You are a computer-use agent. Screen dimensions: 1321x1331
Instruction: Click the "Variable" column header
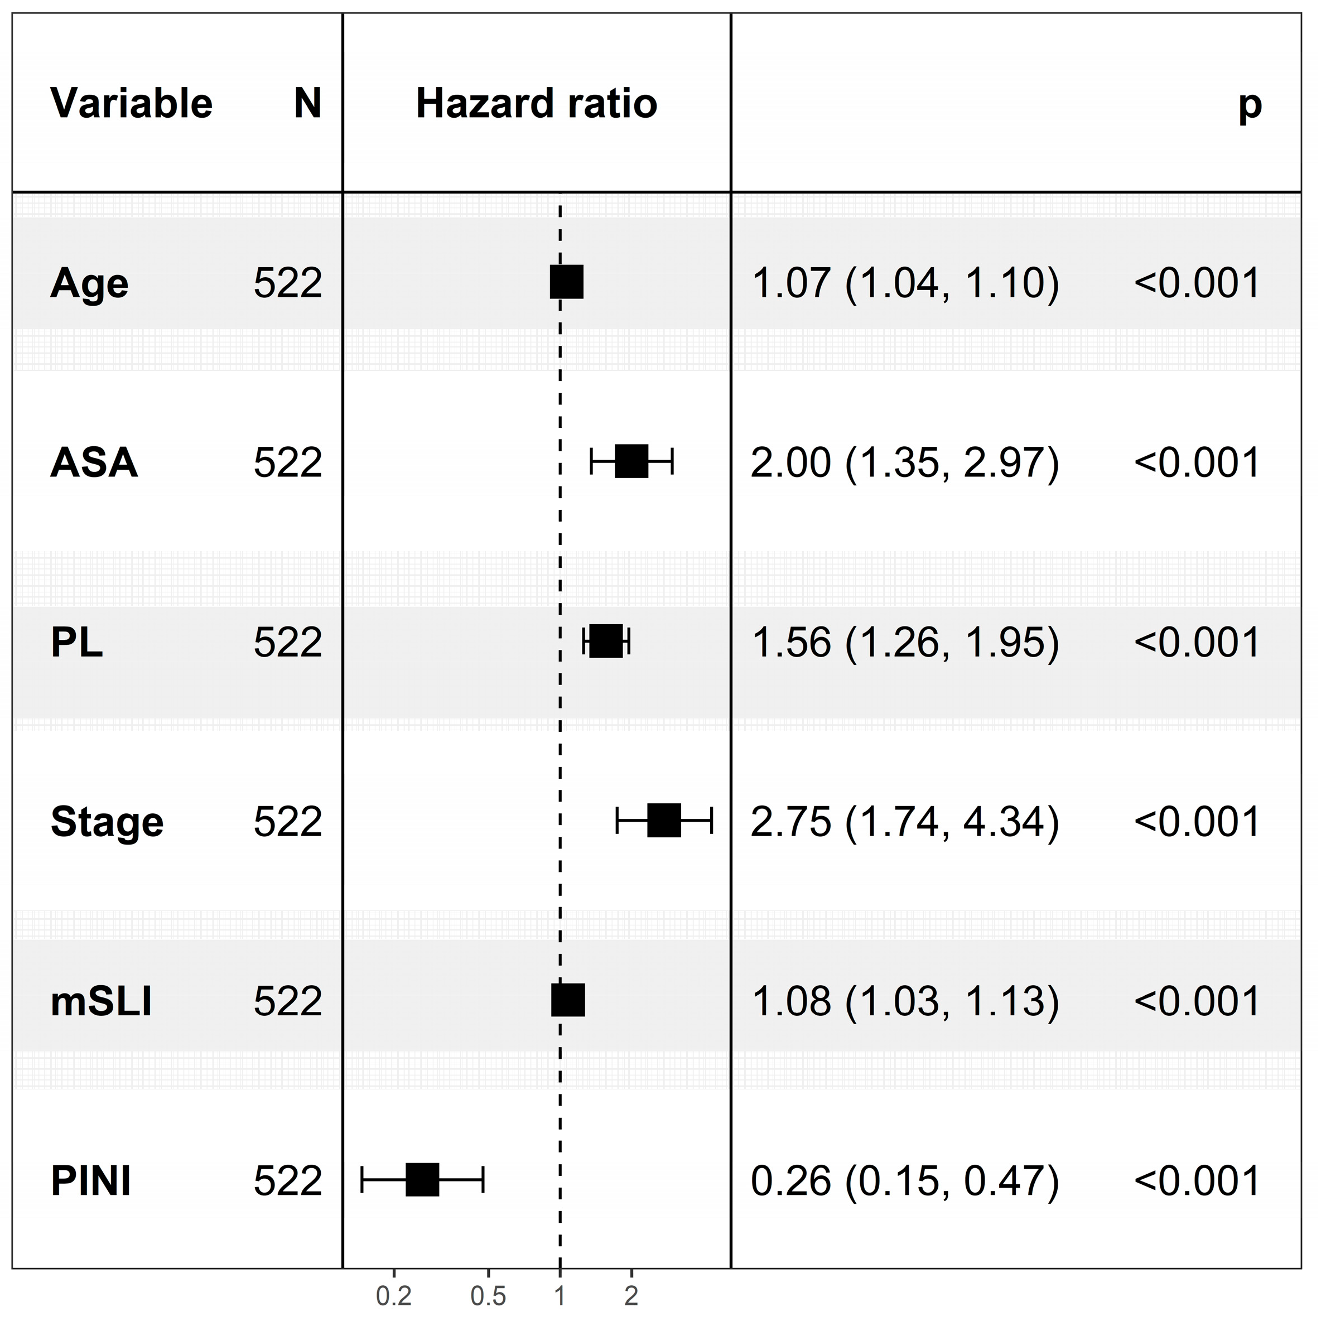click(x=132, y=103)
